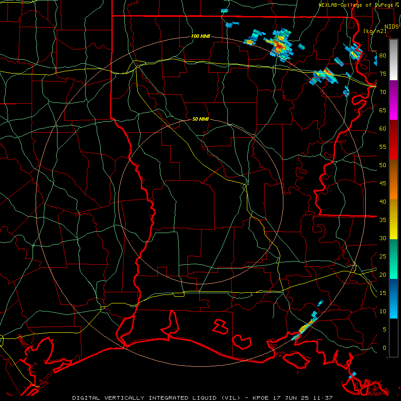Click the 15 value on the color scale

[383, 293]
